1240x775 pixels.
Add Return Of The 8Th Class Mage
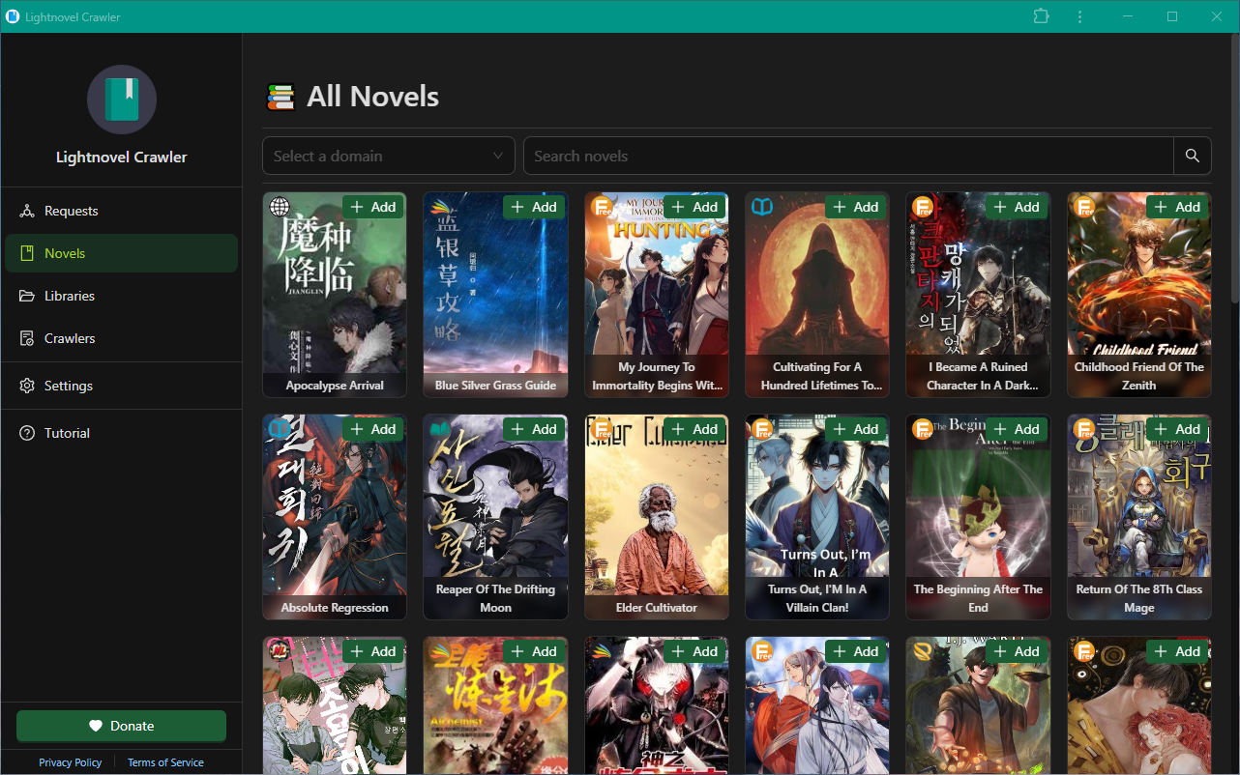pyautogui.click(x=1177, y=429)
